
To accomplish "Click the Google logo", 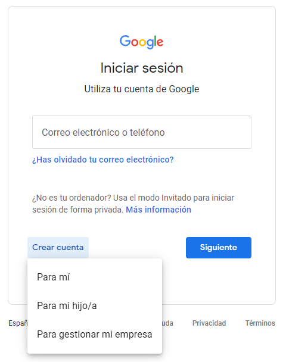I will click(x=141, y=42).
